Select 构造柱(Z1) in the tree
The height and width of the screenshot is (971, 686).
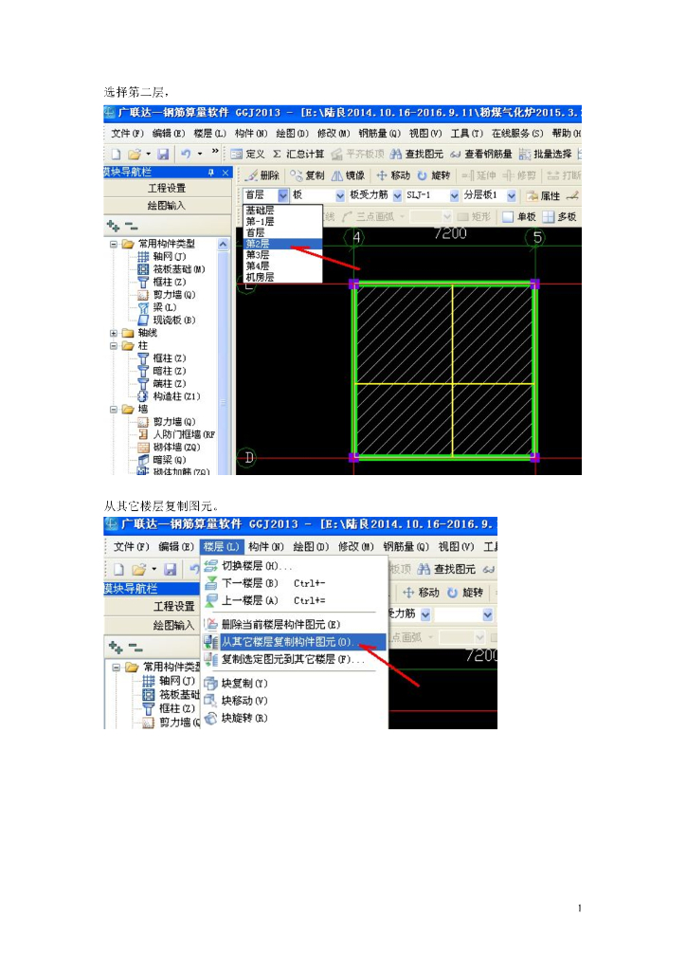[169, 396]
